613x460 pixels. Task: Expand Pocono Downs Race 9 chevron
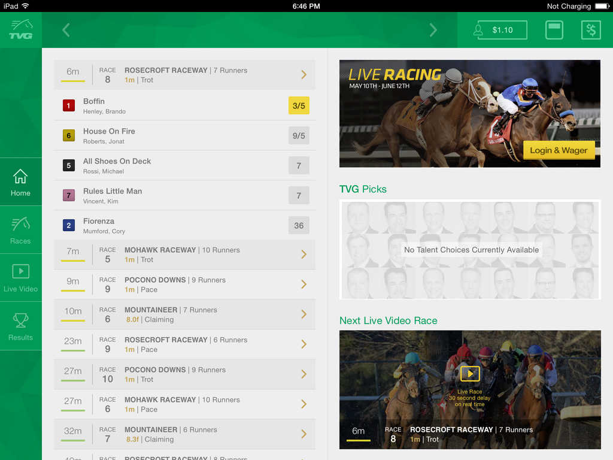[304, 285]
